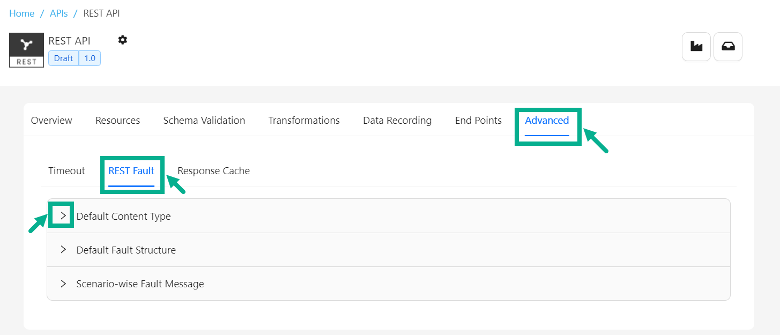Click the settings gear beside REST API
The width and height of the screenshot is (780, 335).
[x=123, y=40]
